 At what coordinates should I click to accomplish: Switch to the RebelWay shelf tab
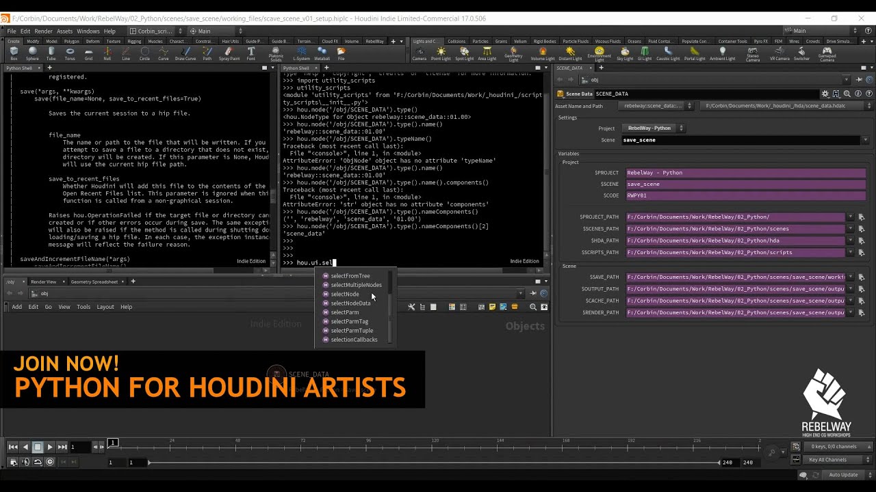(x=374, y=41)
